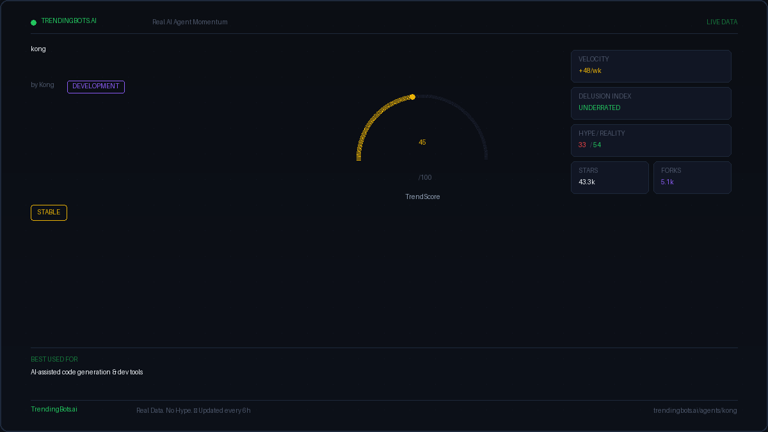Viewport: 768px width, 432px height.
Task: Open the TRENDINGBOTS.AI header logo link
Action: point(69,20)
